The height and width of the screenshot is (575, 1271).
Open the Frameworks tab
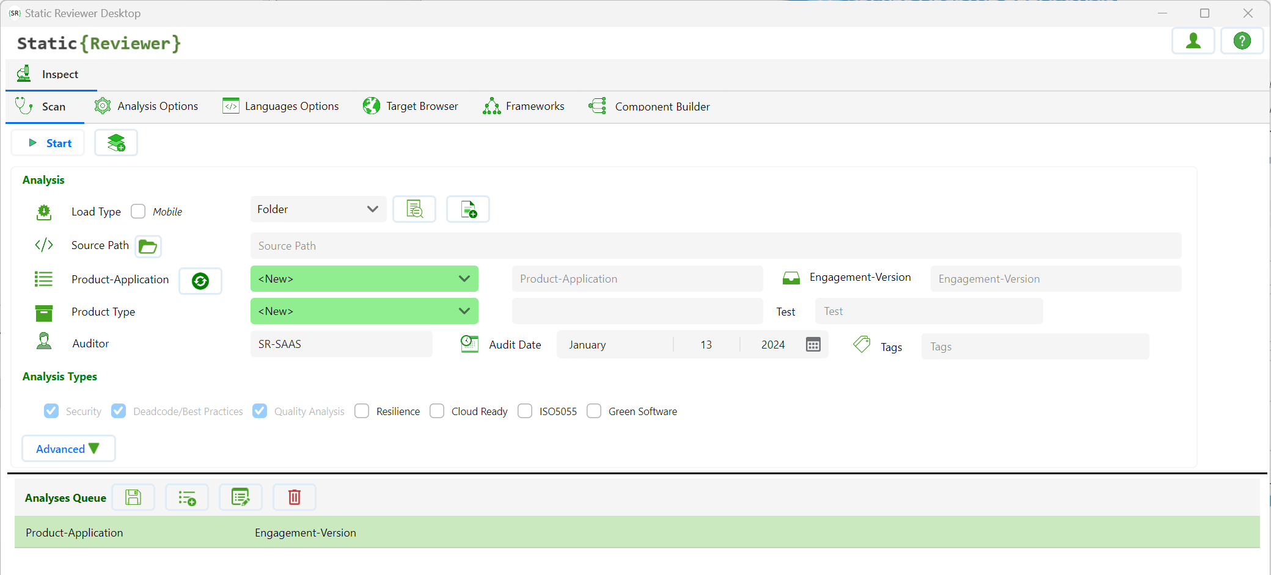tap(524, 106)
